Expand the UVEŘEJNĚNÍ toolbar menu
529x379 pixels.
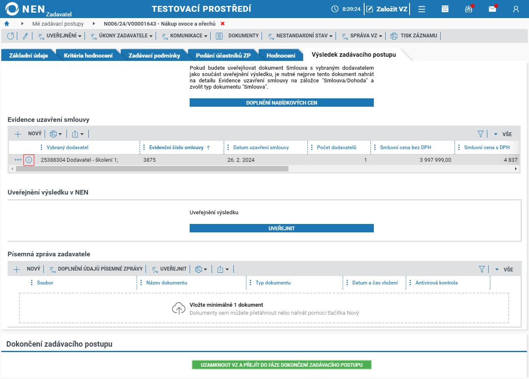pos(60,36)
